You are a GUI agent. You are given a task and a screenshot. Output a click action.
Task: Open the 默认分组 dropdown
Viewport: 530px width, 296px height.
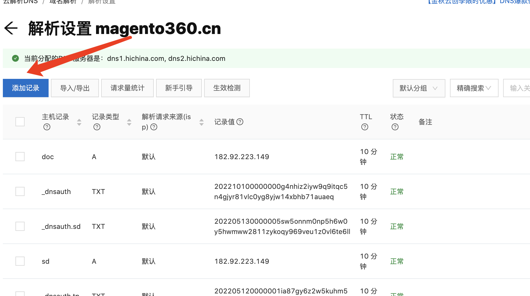point(419,88)
